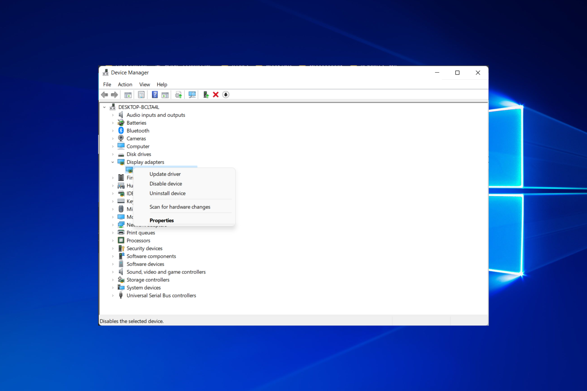Click the Software components puzzle icon
Viewport: 587px width, 391px height.
point(121,256)
